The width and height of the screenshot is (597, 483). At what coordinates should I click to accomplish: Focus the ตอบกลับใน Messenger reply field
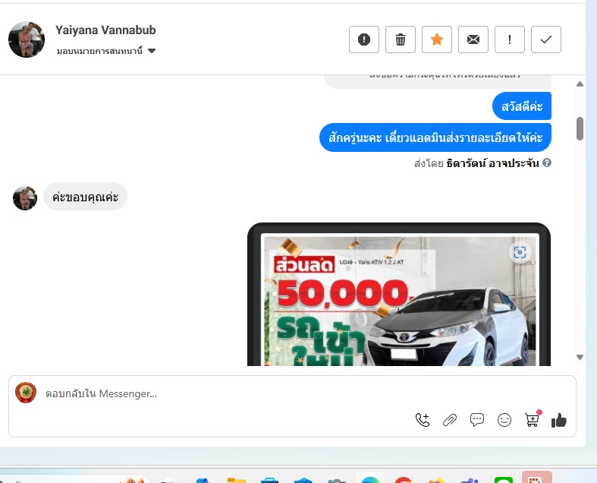pyautogui.click(x=292, y=393)
